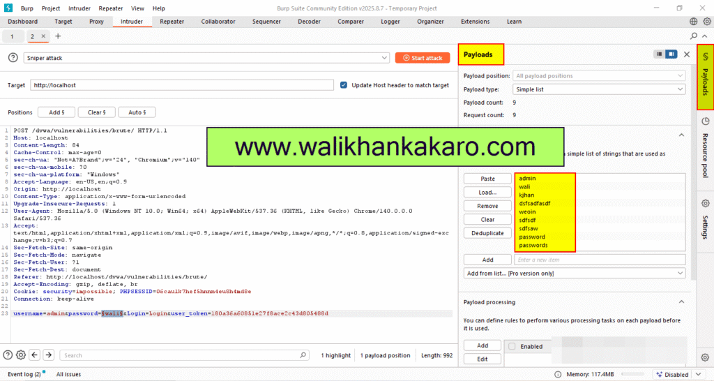The height and width of the screenshot is (381, 714).
Task: Switch to the Extensions tab
Action: pyautogui.click(x=475, y=22)
